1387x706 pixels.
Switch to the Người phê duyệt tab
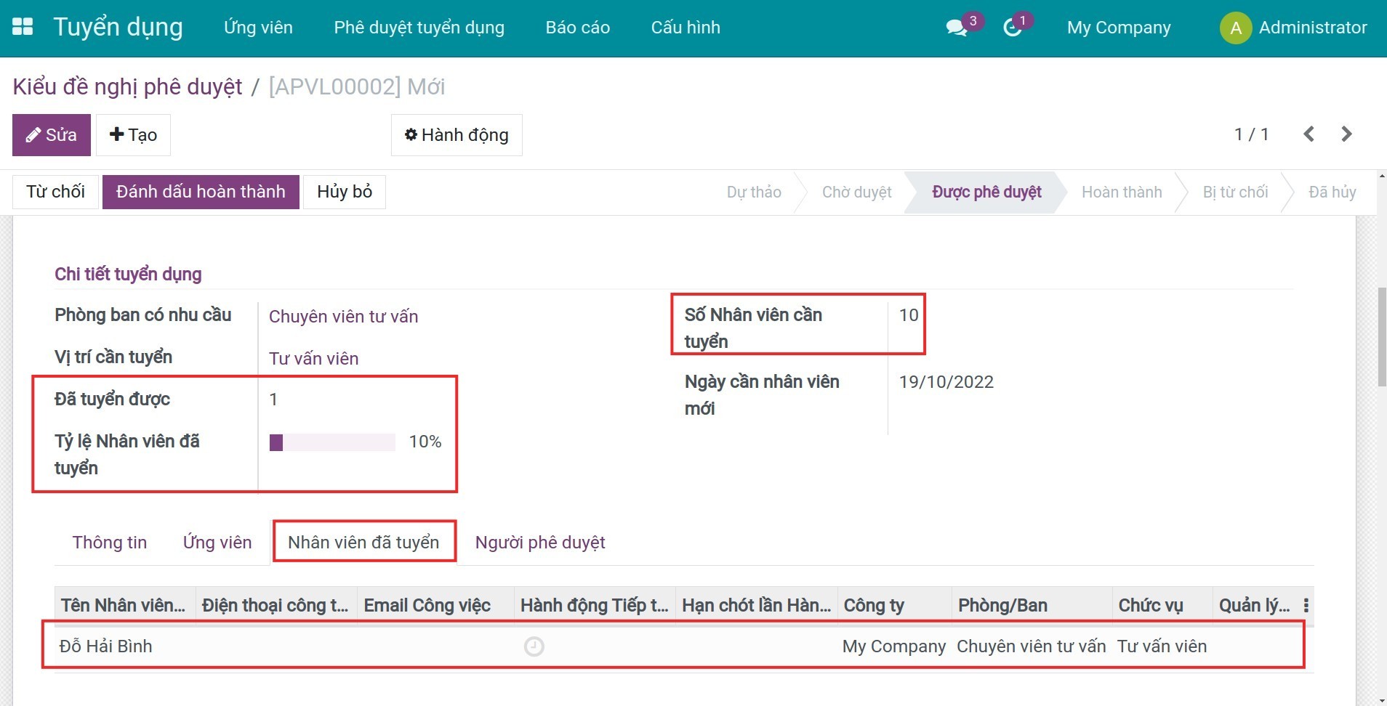(x=540, y=542)
